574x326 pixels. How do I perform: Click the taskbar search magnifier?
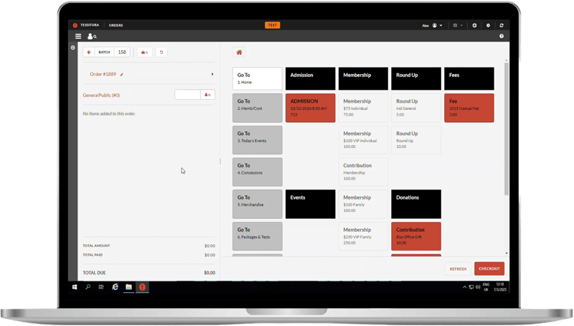[x=88, y=287]
